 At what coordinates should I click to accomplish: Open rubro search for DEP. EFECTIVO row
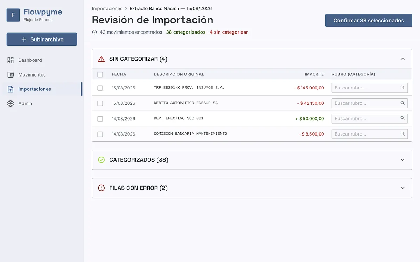[370, 118]
